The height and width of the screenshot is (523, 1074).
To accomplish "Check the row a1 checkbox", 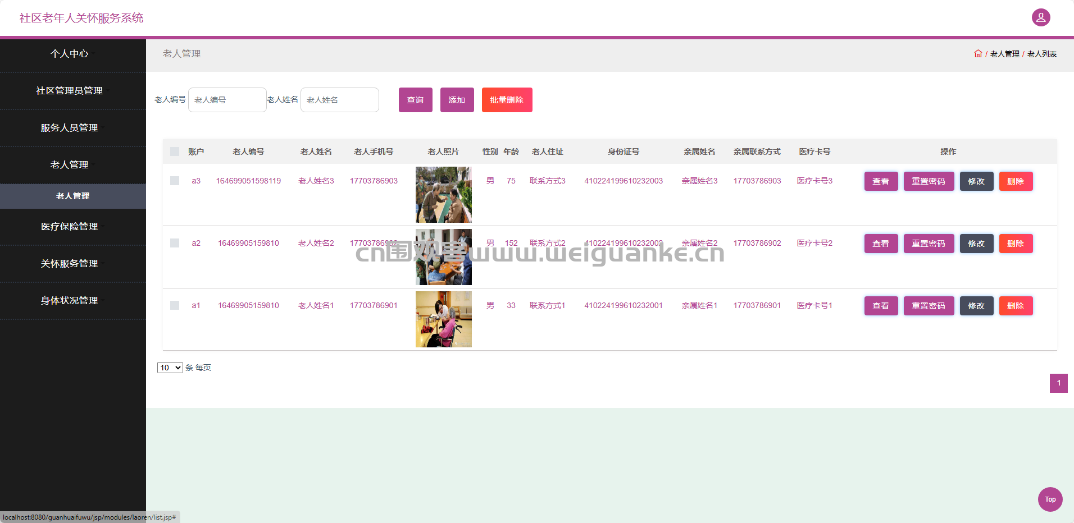I will (x=175, y=305).
